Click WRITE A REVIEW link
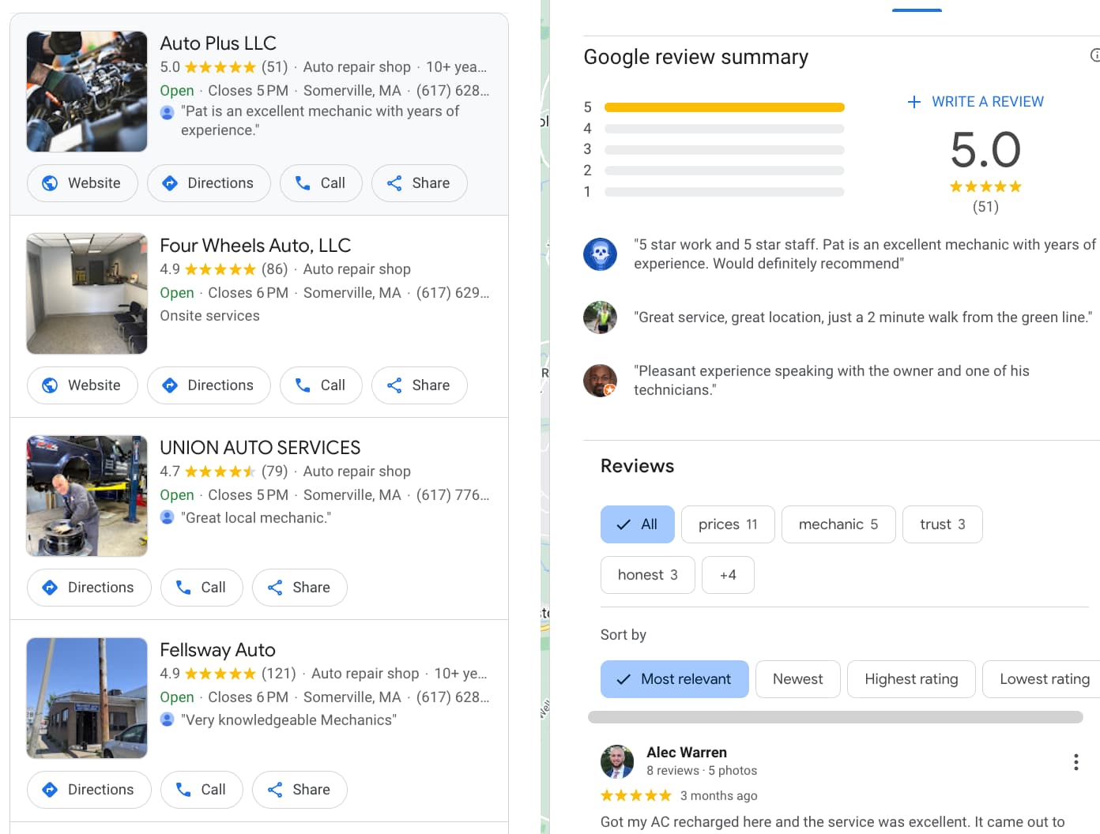1100x834 pixels. (988, 102)
